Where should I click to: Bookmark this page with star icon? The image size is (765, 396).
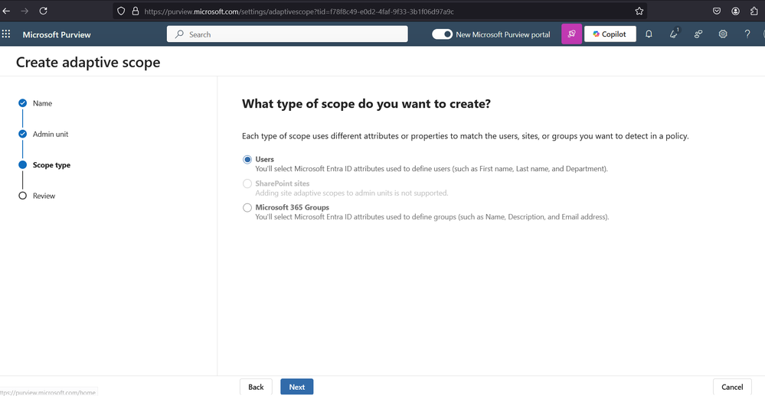[639, 11]
